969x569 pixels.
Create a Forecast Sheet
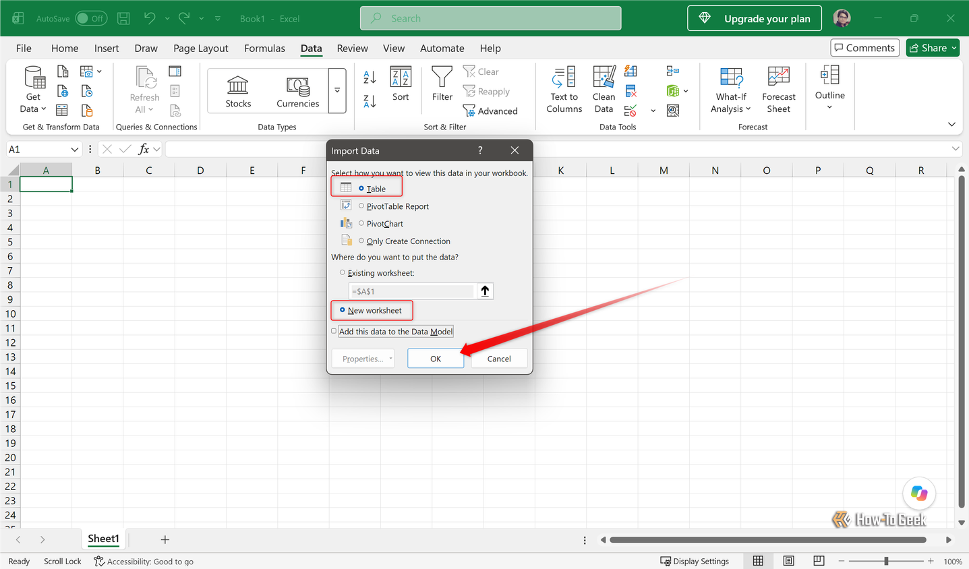point(779,89)
